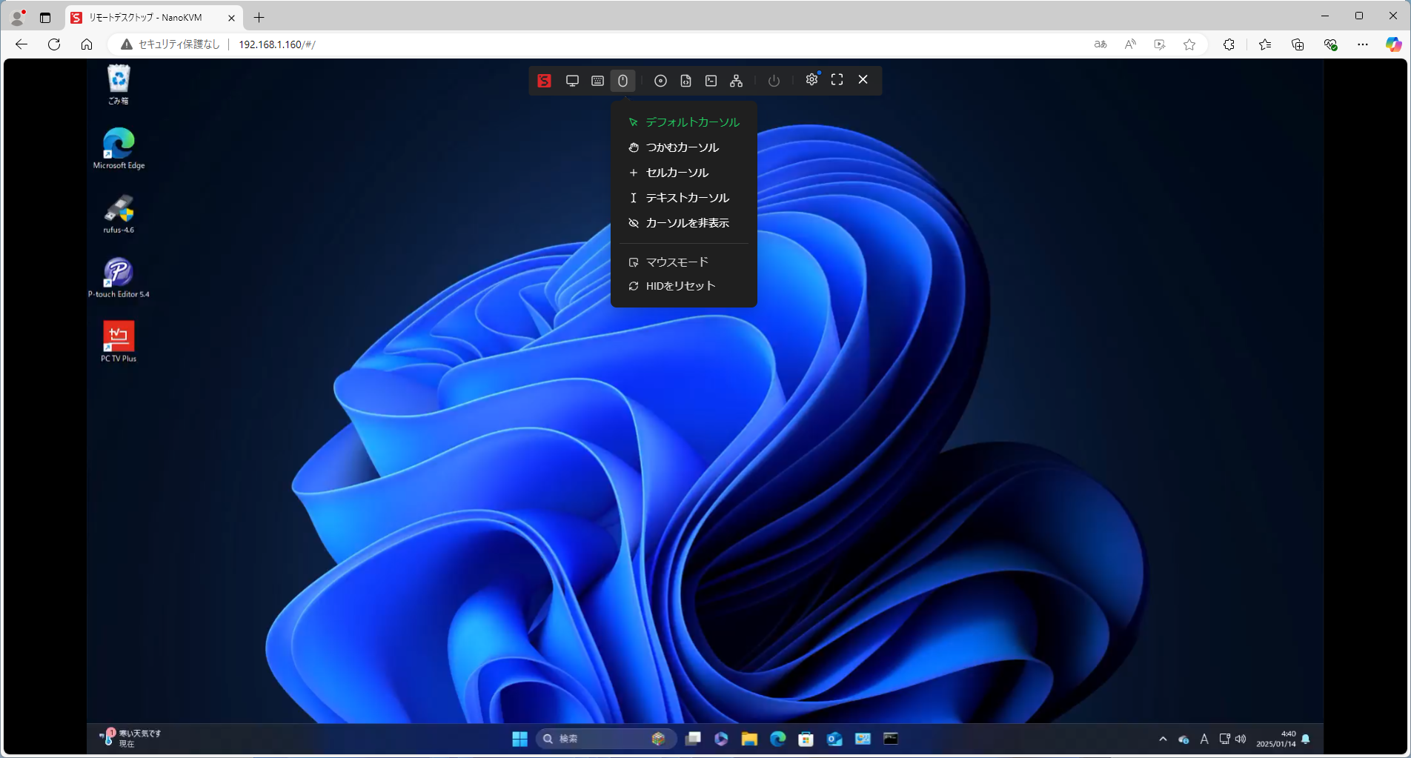Open Task View on remote taskbar
The width and height of the screenshot is (1411, 758).
pyautogui.click(x=693, y=739)
